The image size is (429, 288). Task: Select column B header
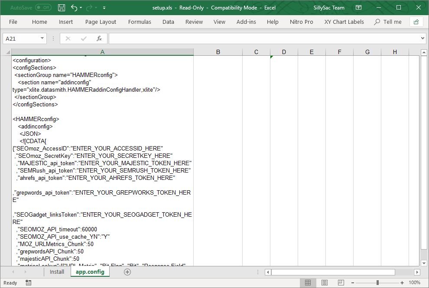coord(218,52)
